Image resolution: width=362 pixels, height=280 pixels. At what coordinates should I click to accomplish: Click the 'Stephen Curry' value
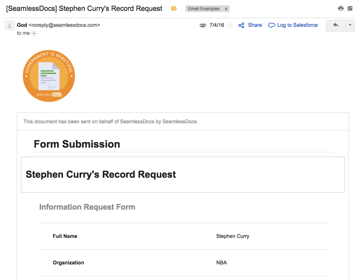[x=233, y=236]
